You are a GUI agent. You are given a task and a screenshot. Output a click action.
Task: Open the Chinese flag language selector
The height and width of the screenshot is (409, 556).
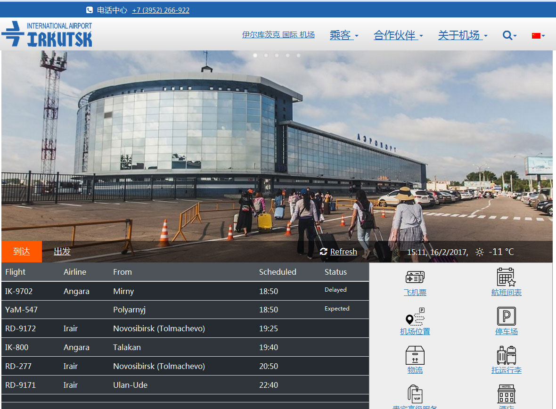[538, 35]
